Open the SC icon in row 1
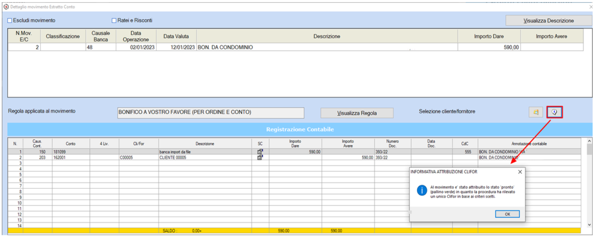Image resolution: width=595 pixels, height=237 pixels. 260,151
